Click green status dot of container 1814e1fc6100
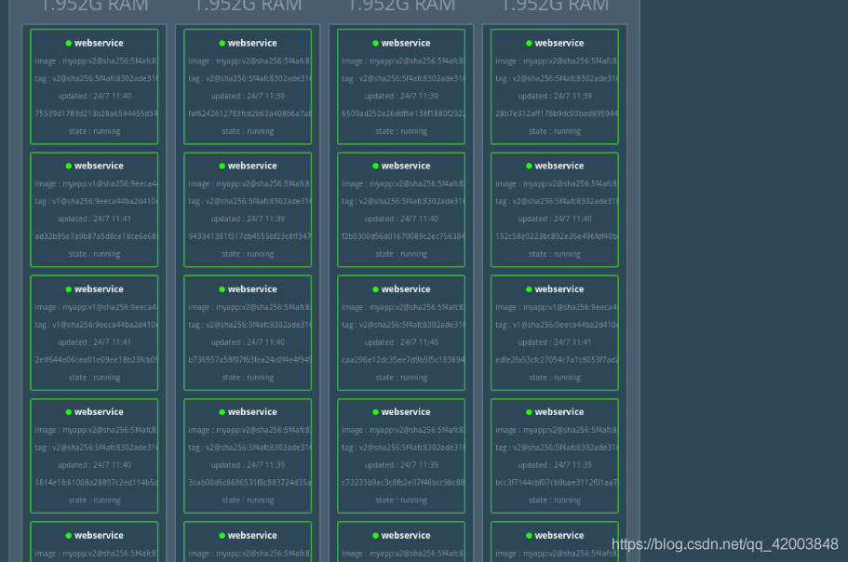The width and height of the screenshot is (848, 562). (x=69, y=412)
